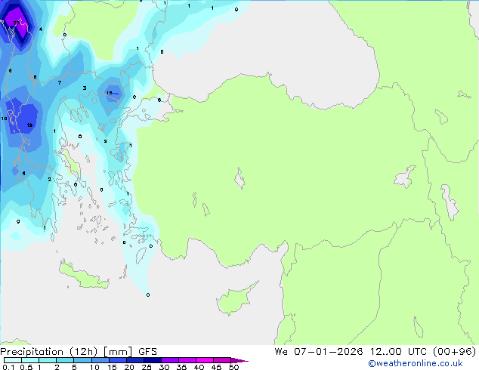Click the '3' precipitation value on the map
479x370 pixels.
pos(85,88)
